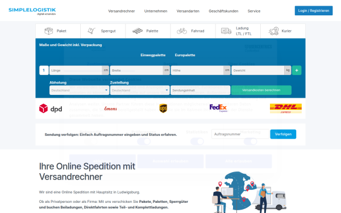The height and width of the screenshot is (213, 341).
Task: Focus the Breite input field
Action: (x=136, y=70)
